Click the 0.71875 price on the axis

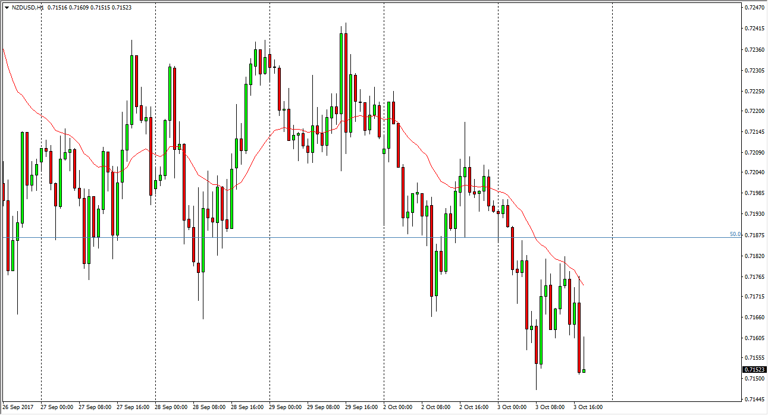pyautogui.click(x=754, y=235)
